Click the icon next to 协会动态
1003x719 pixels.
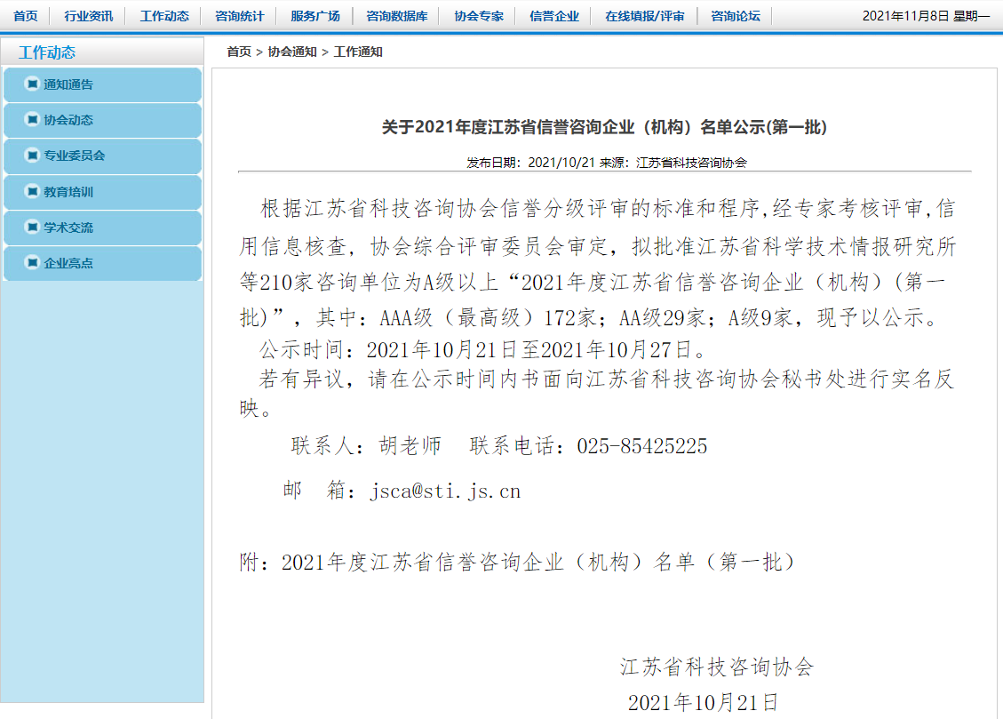32,120
